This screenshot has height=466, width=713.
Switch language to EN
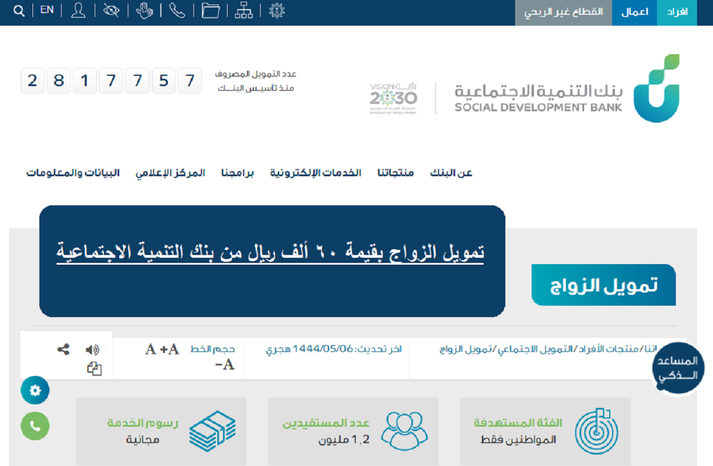pos(47,10)
